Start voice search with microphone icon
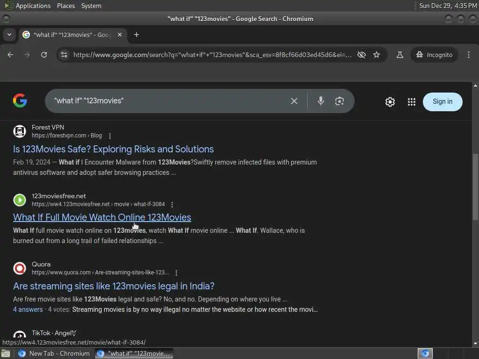This screenshot has width=479, height=359. point(321,101)
